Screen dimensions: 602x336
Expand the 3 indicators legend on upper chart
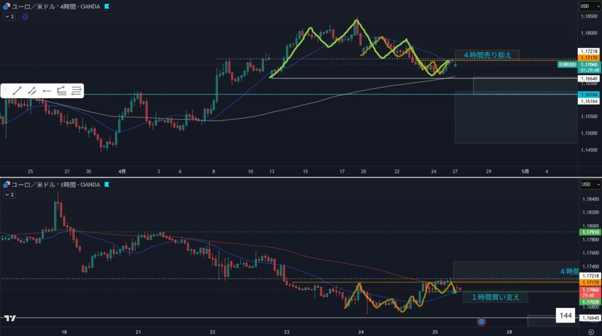click(9, 17)
